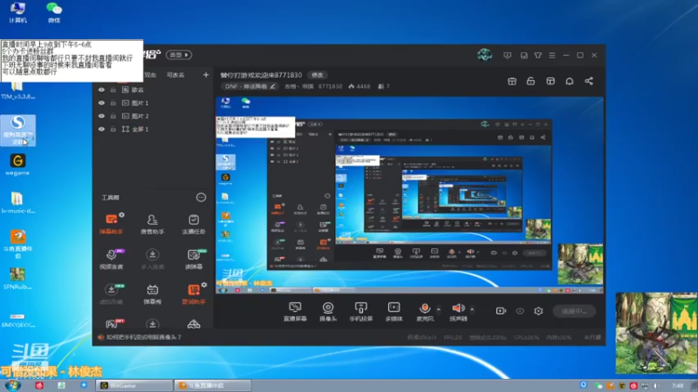698x392 pixels.
Task: Open the user avatar in title bar
Action: 484,55
